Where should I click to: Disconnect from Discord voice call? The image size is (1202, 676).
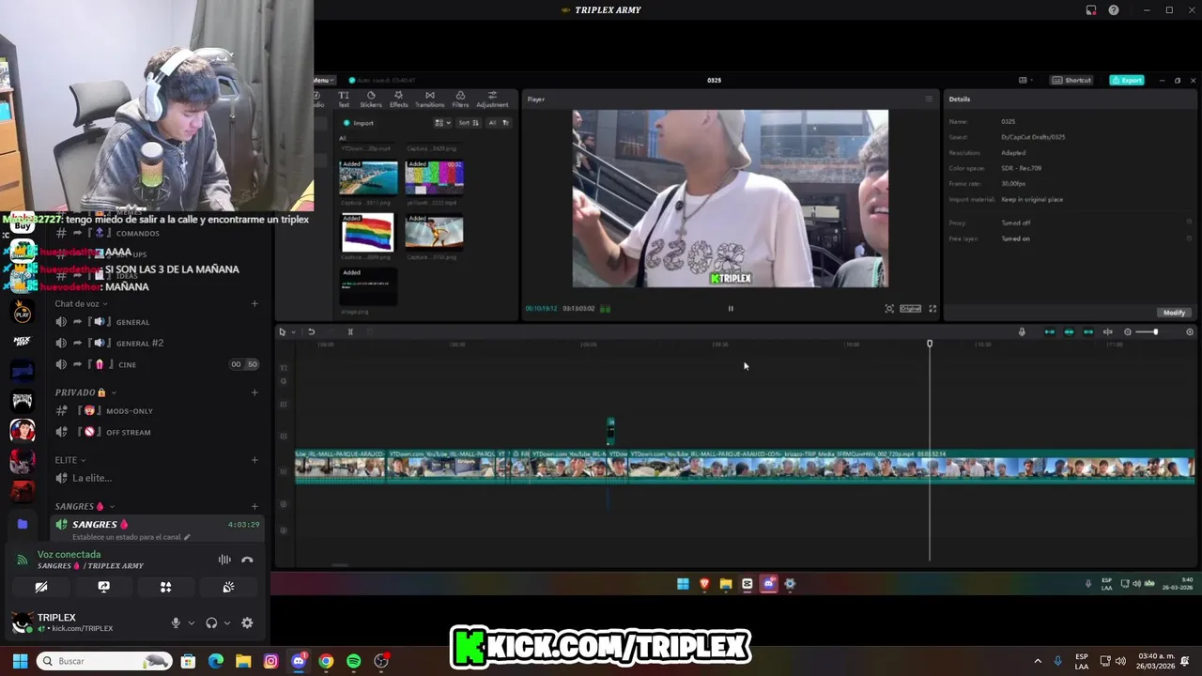247,560
